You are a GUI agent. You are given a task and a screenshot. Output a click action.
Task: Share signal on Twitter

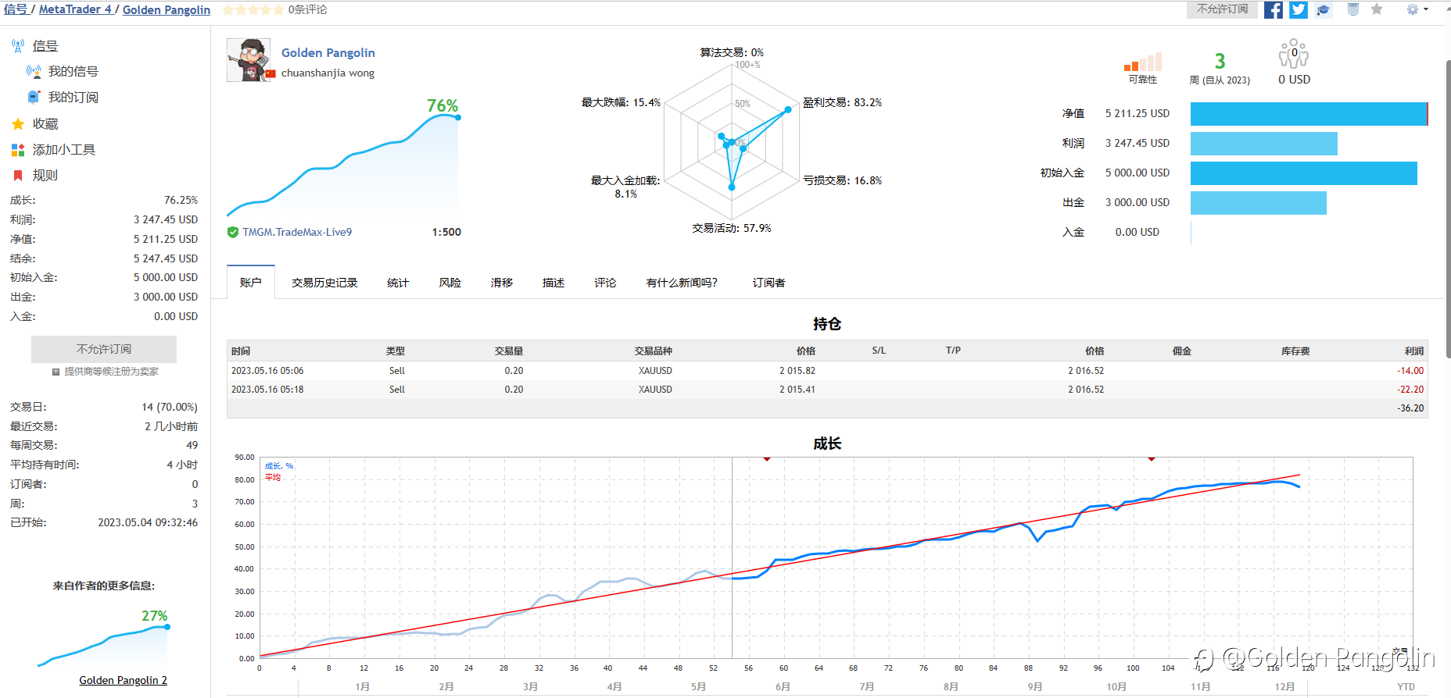click(x=1299, y=9)
